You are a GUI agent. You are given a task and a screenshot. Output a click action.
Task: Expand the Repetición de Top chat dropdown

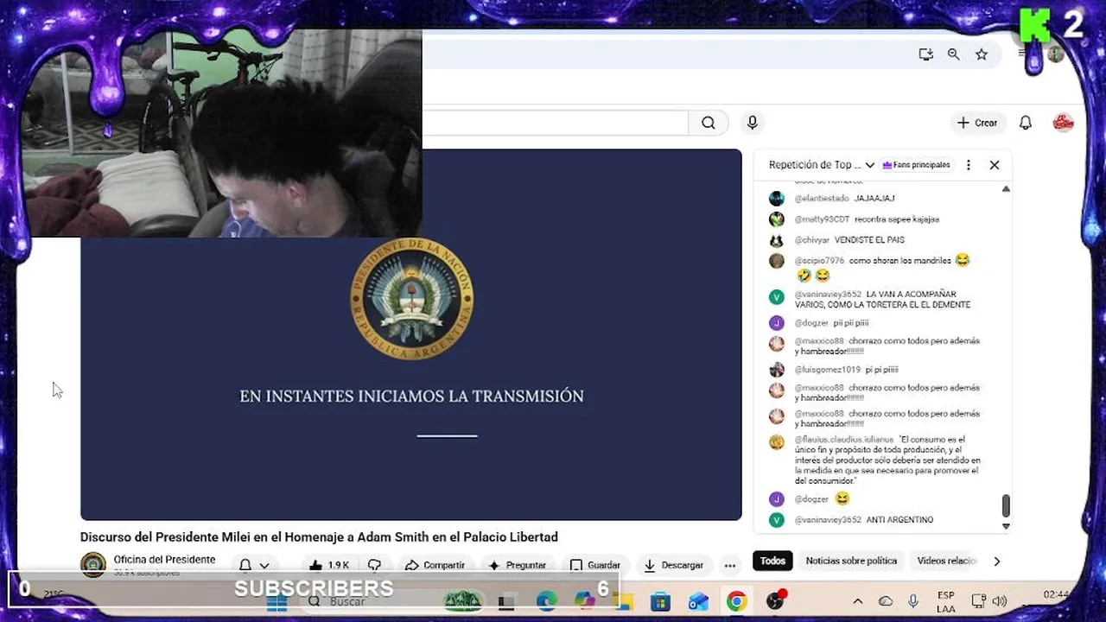click(x=822, y=165)
